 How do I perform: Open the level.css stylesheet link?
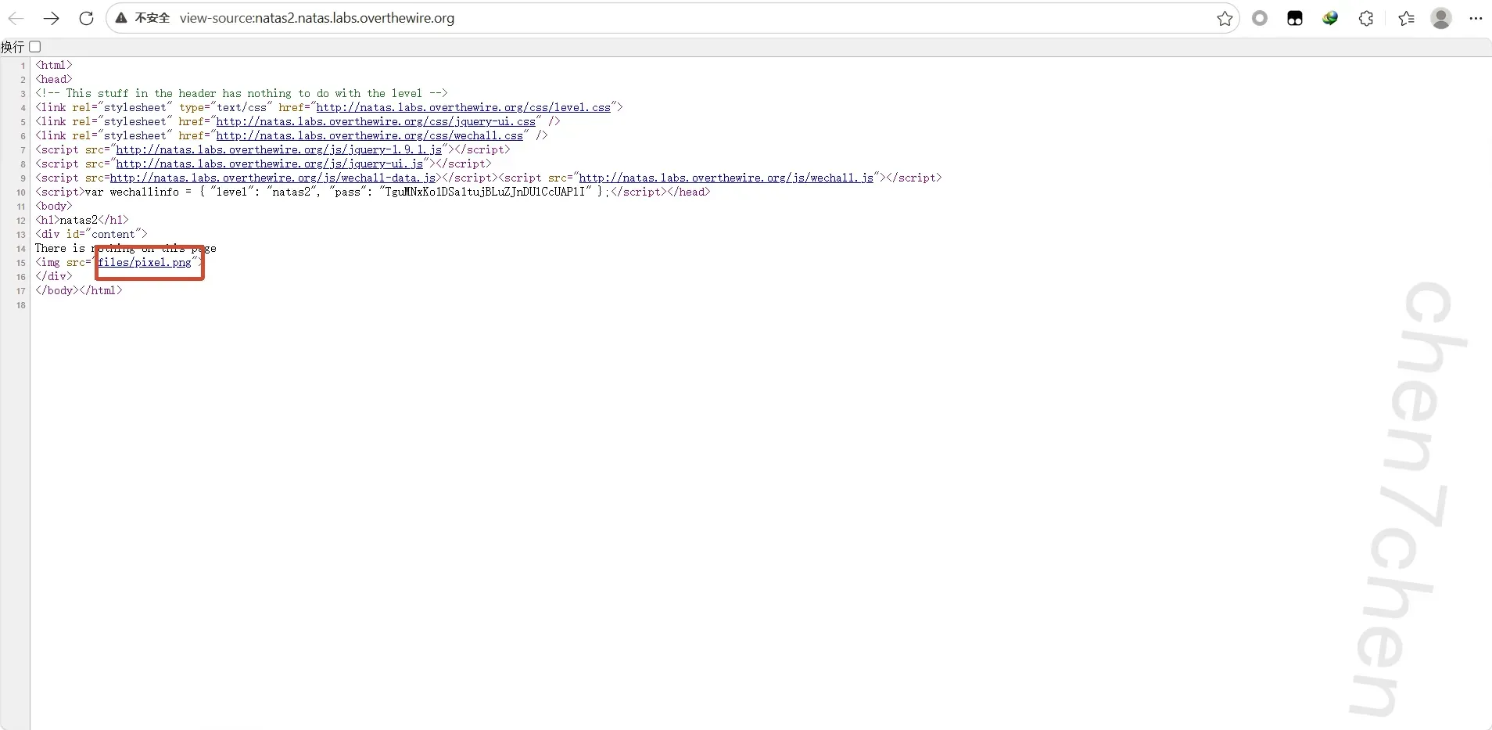click(x=463, y=108)
